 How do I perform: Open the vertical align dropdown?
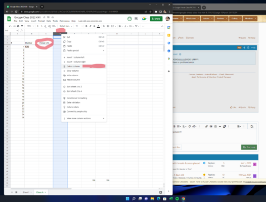tap(126, 26)
